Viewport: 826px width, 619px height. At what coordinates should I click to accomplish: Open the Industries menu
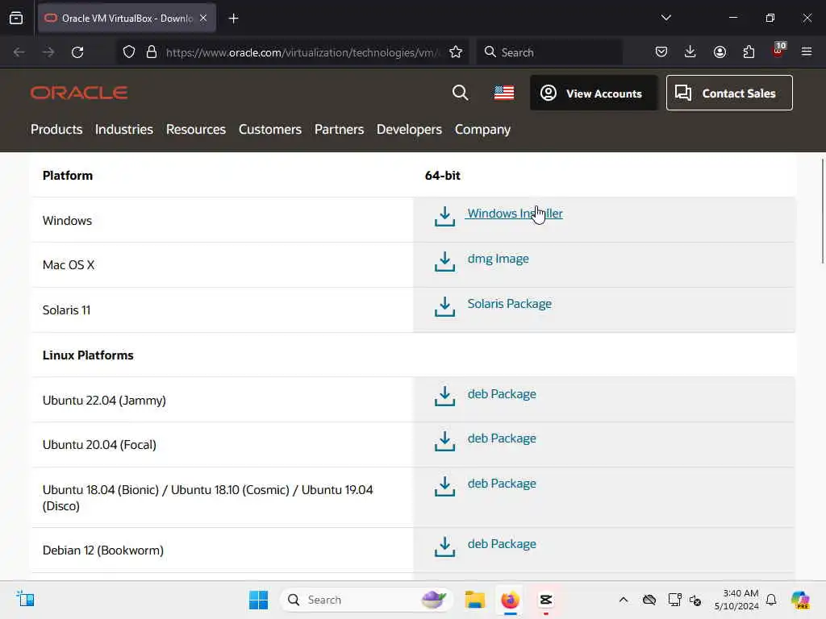coord(123,130)
